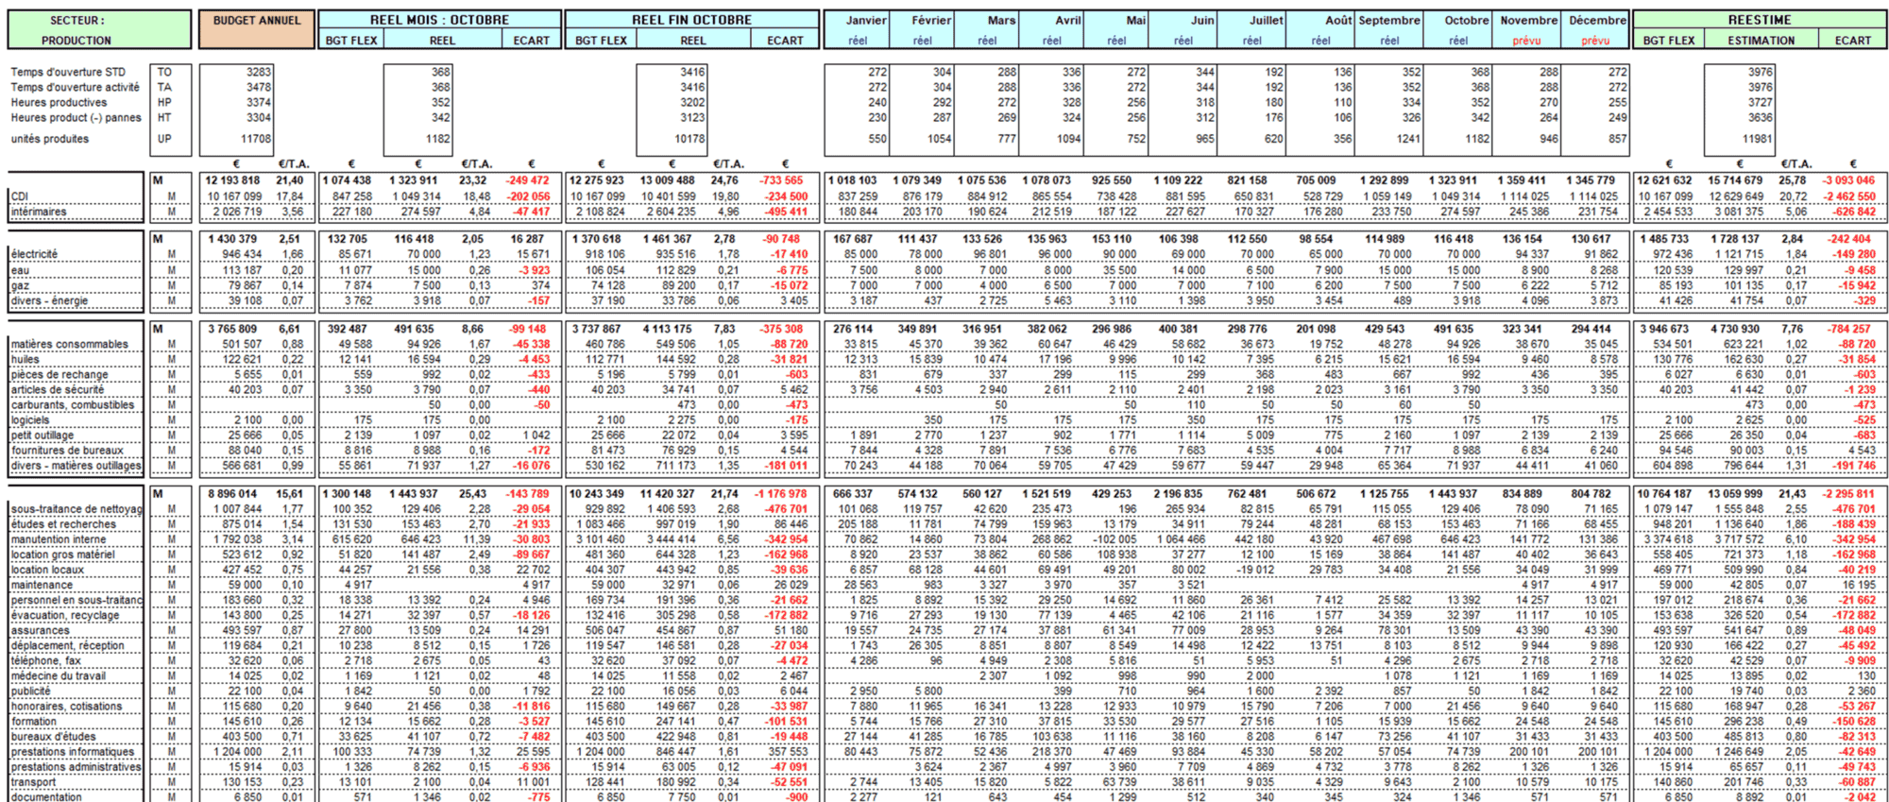Click the matières consommables row label
This screenshot has height=802, width=1889.
[70, 344]
